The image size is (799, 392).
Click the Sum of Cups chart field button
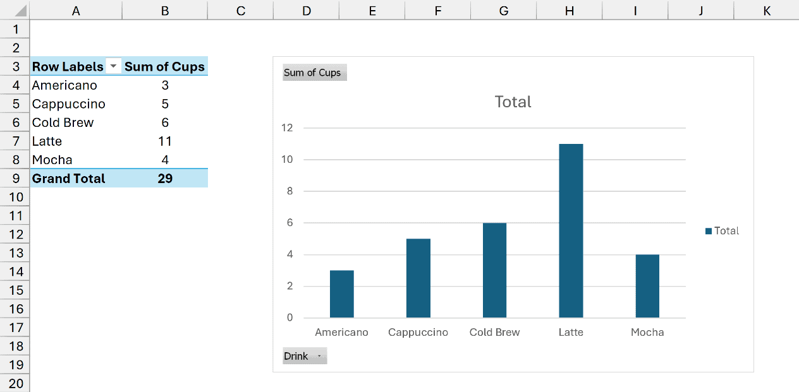[315, 73]
